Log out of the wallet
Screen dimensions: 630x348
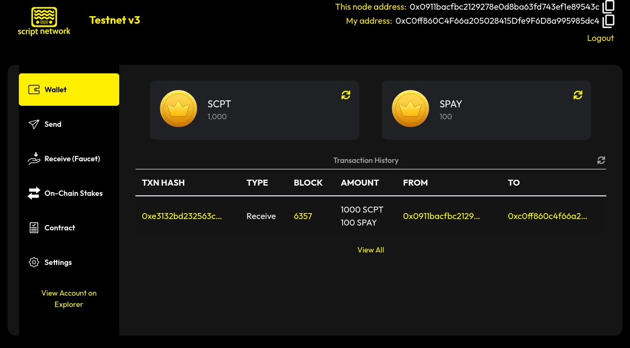pos(600,38)
